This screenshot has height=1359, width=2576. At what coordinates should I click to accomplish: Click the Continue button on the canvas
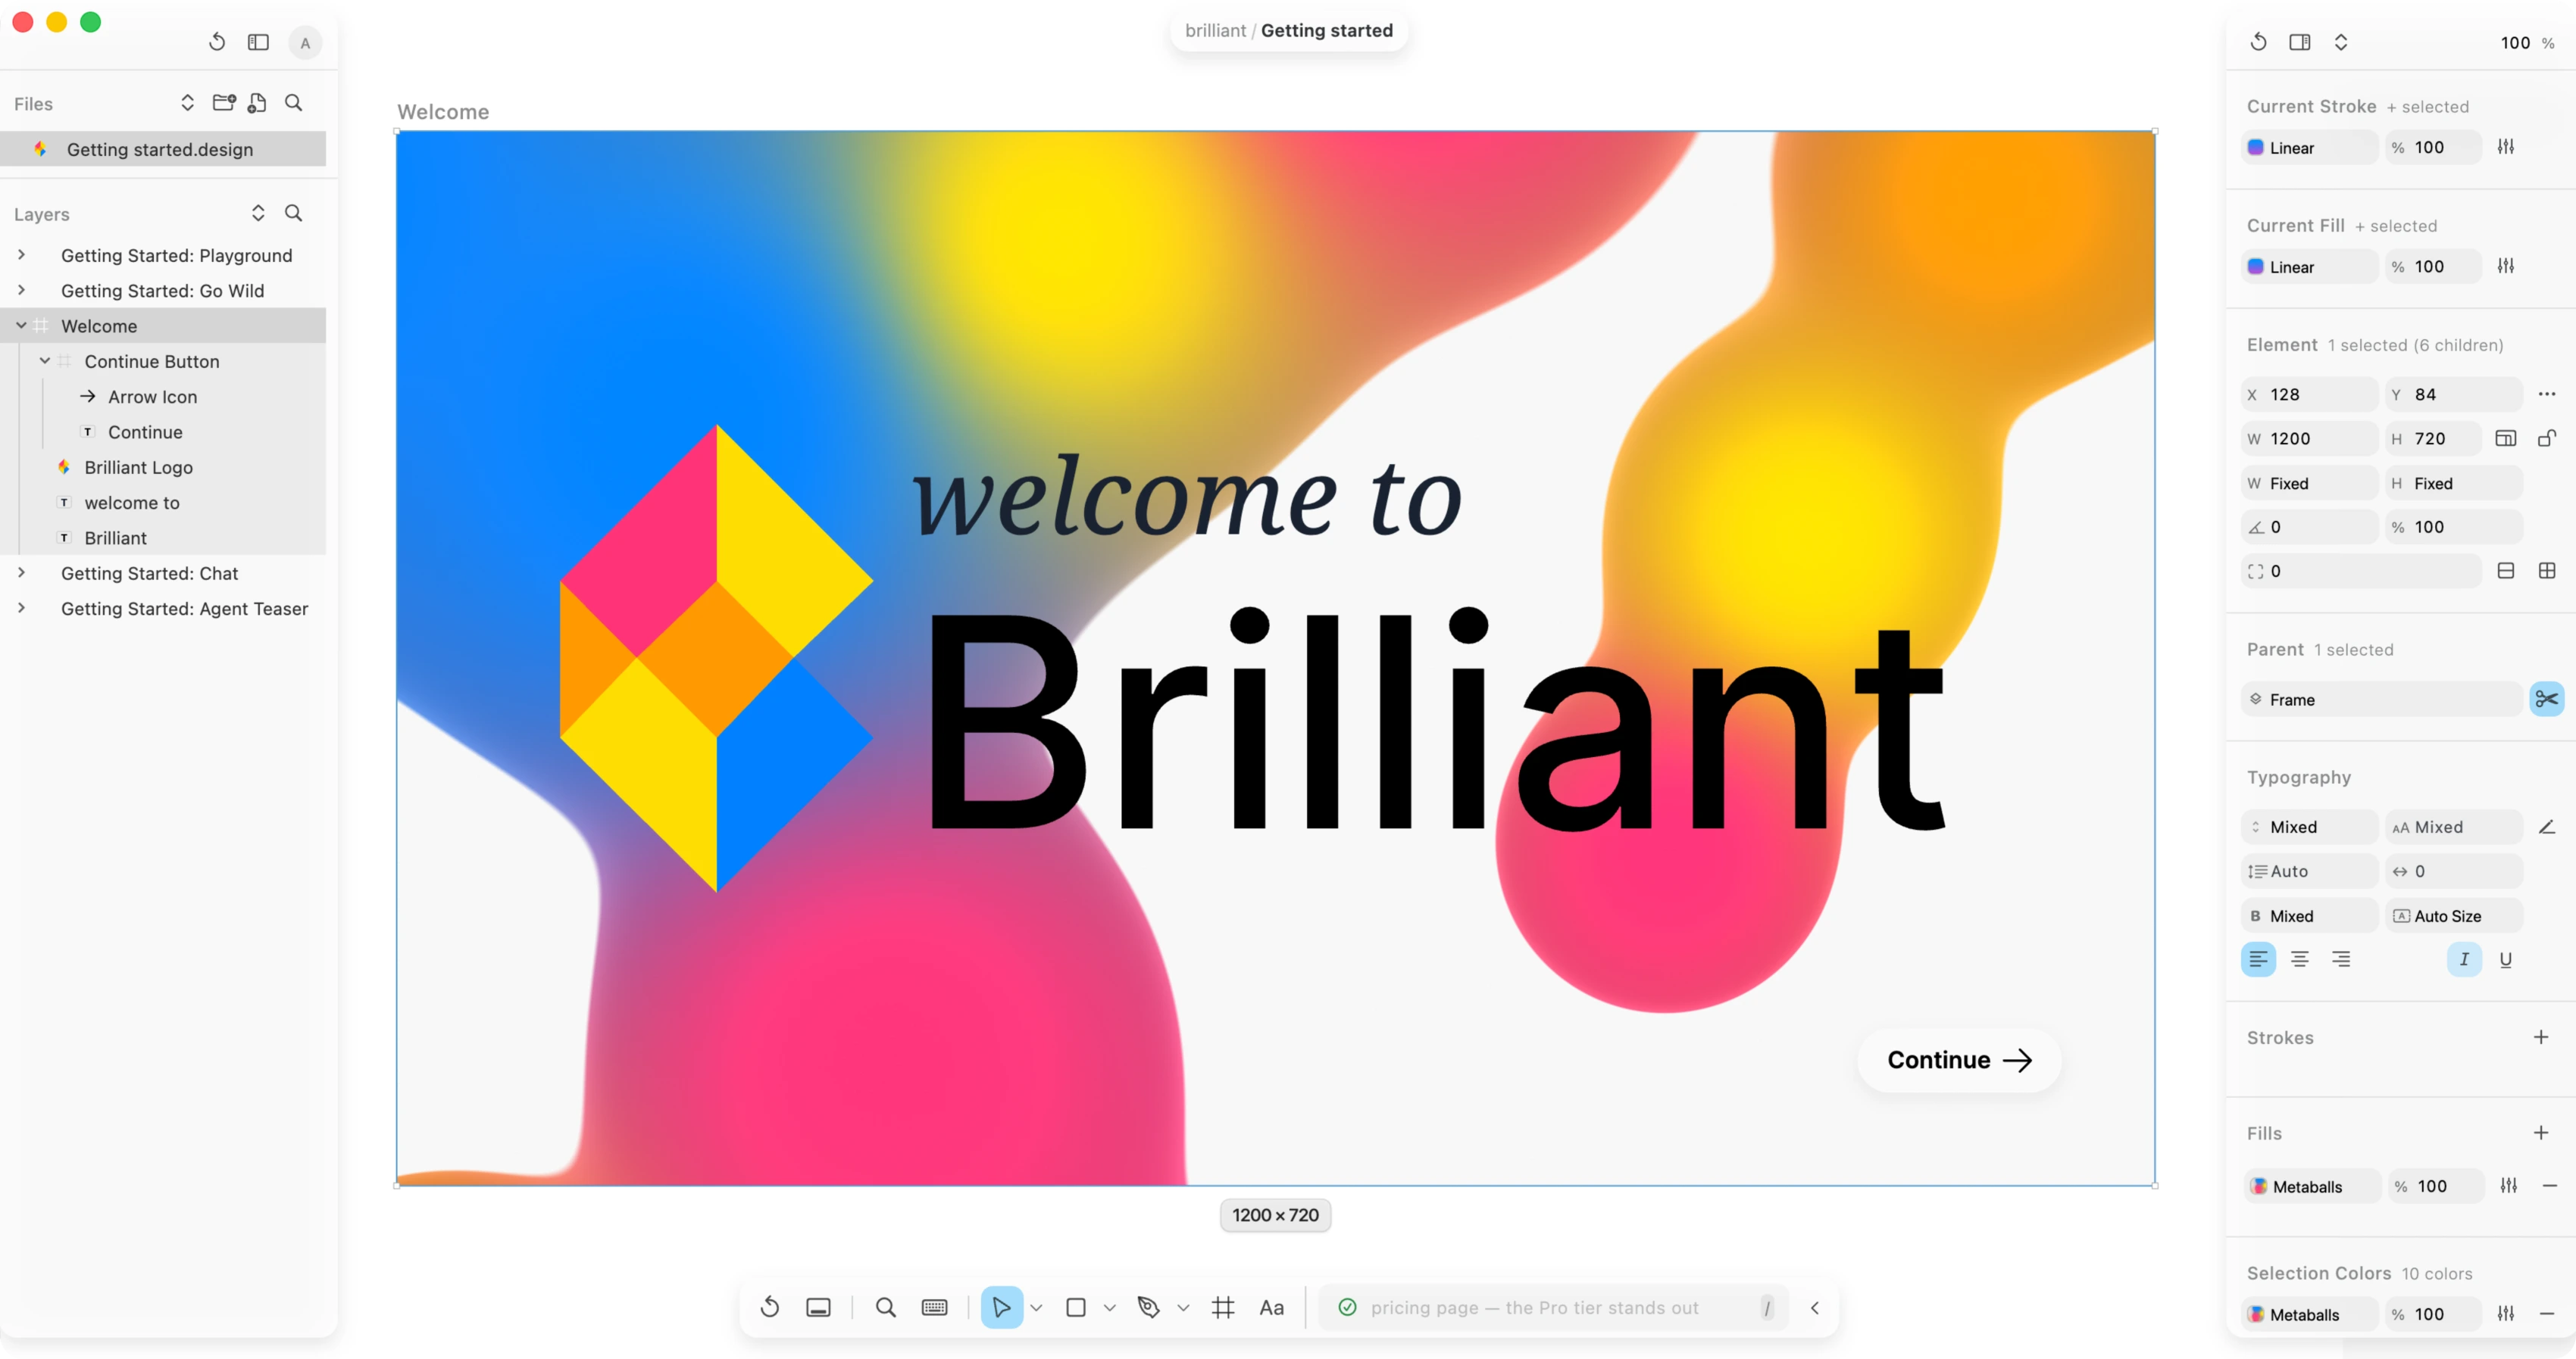coord(1958,1060)
